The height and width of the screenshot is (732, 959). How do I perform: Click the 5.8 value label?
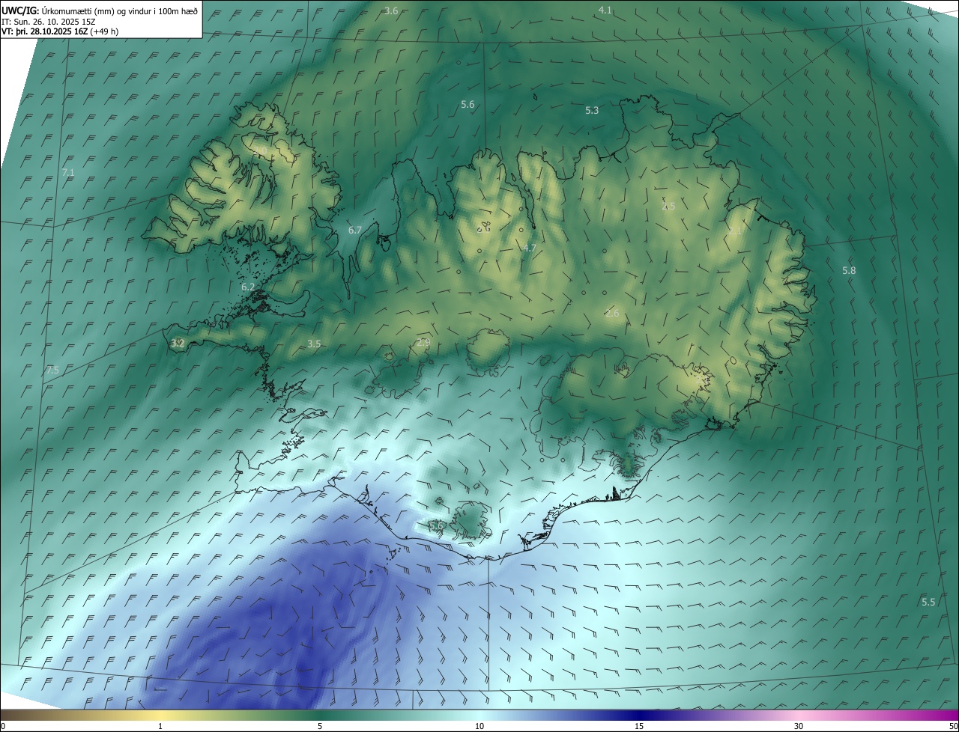pos(849,271)
